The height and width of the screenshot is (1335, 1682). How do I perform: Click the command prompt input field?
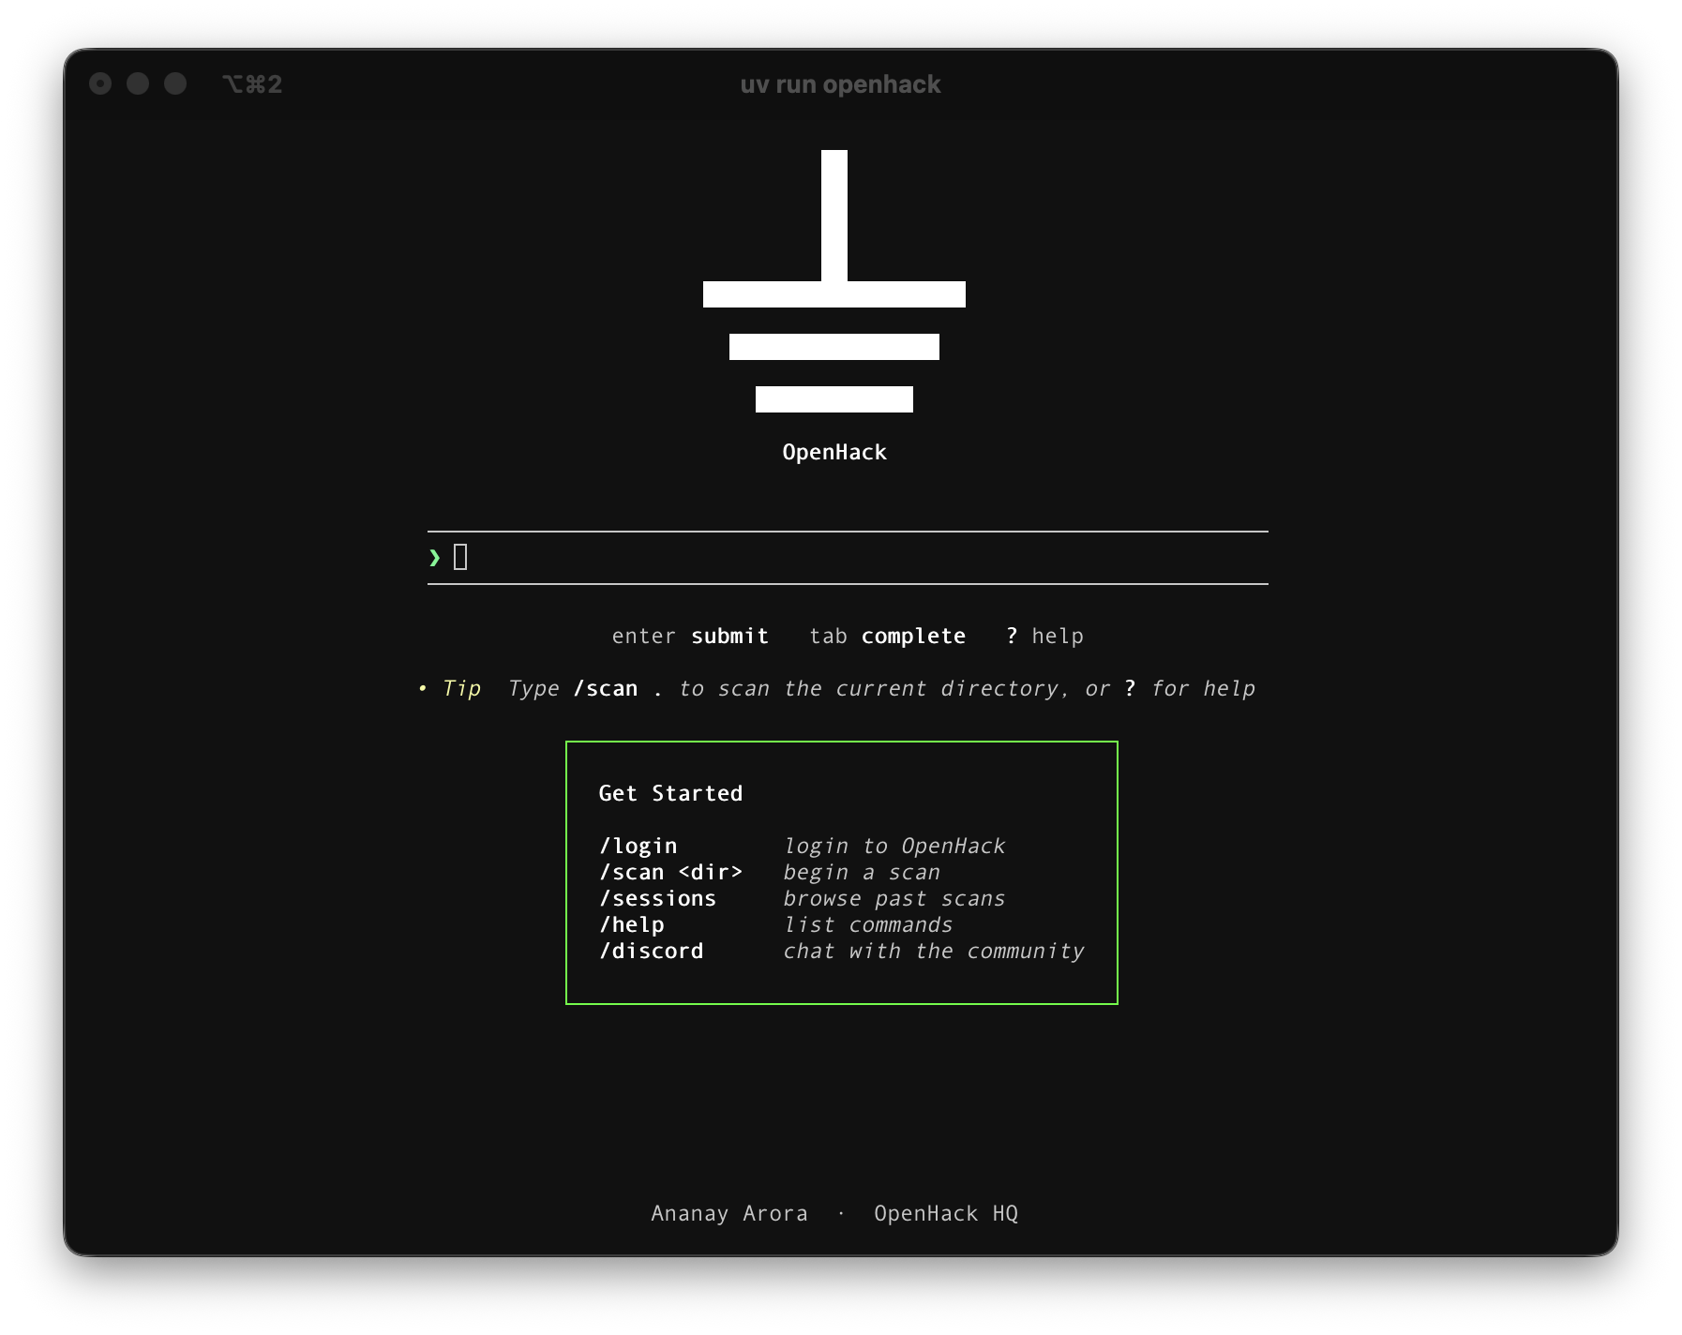(x=848, y=558)
